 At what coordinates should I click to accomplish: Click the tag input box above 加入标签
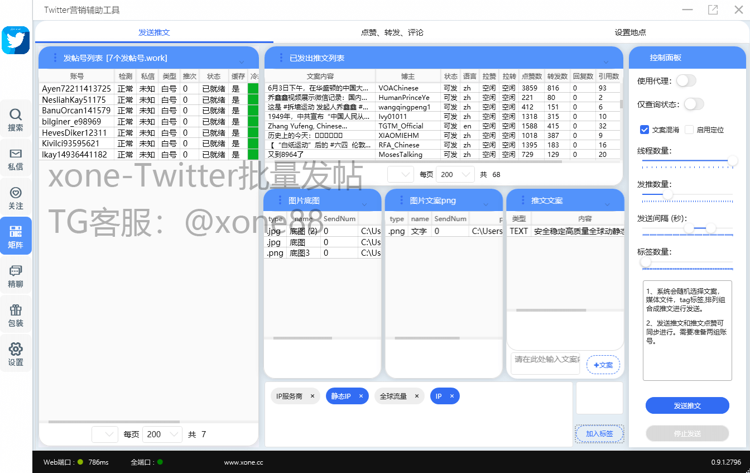pyautogui.click(x=599, y=398)
